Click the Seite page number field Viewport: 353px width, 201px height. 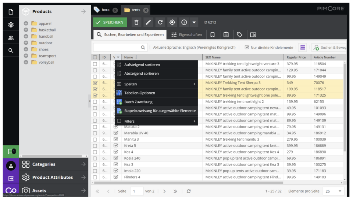(x=137, y=191)
